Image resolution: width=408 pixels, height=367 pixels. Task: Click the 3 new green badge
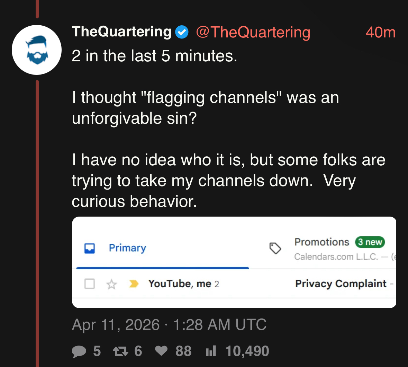370,242
